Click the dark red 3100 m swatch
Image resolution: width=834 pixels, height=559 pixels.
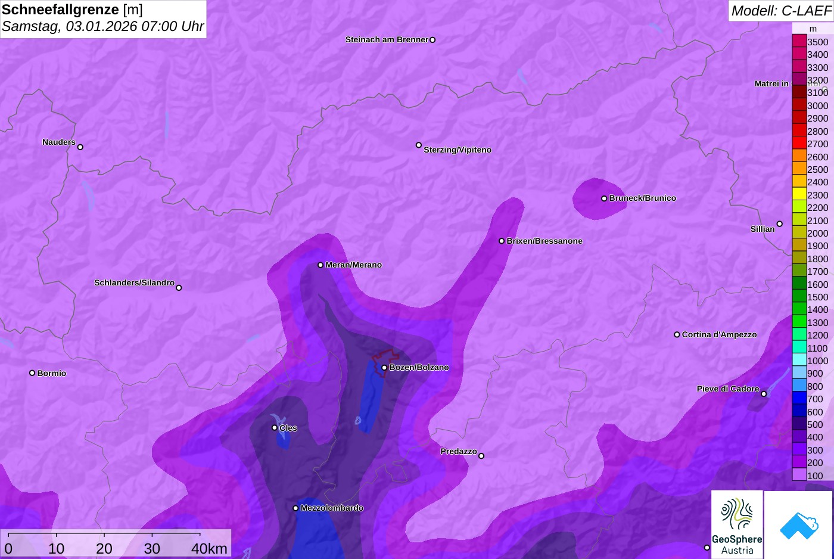[799, 93]
